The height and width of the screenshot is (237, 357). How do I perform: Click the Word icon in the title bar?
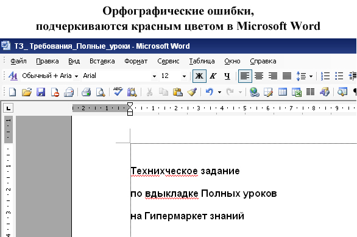pos(5,46)
